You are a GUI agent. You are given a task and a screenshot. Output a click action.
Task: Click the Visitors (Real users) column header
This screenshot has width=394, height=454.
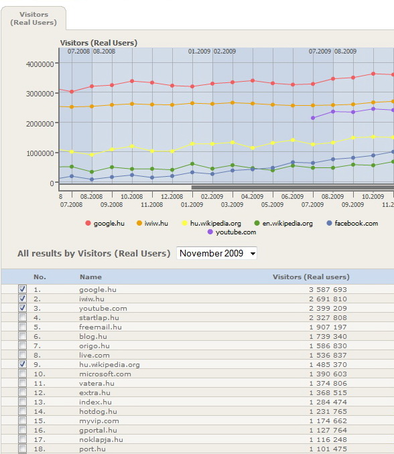point(311,277)
